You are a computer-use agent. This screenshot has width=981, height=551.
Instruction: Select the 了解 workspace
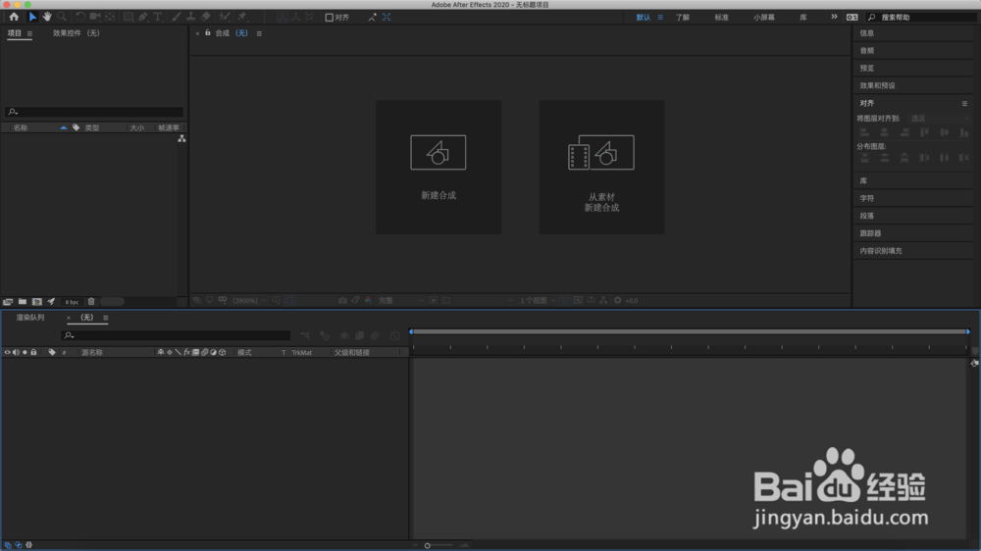tap(683, 18)
